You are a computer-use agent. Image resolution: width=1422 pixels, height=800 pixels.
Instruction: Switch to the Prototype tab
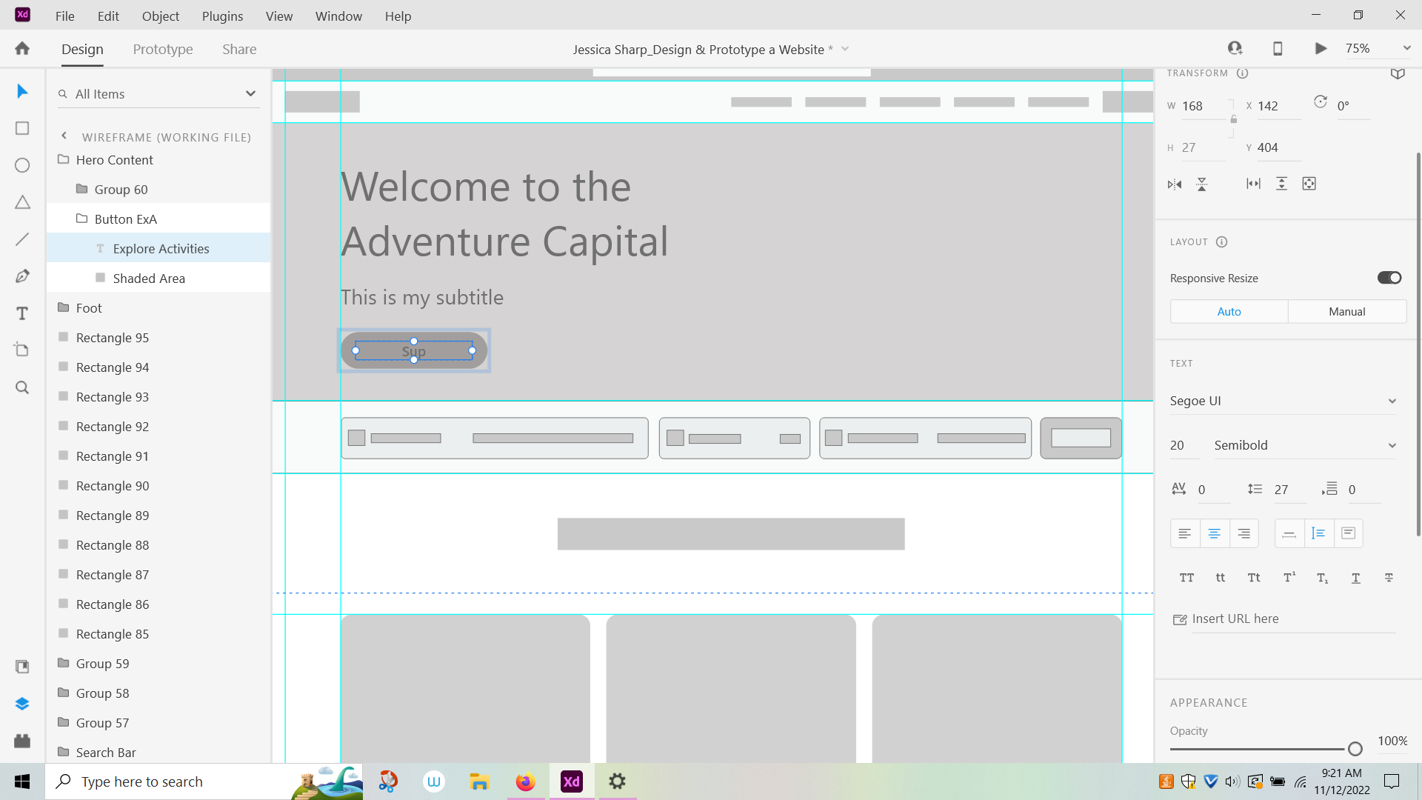(162, 49)
